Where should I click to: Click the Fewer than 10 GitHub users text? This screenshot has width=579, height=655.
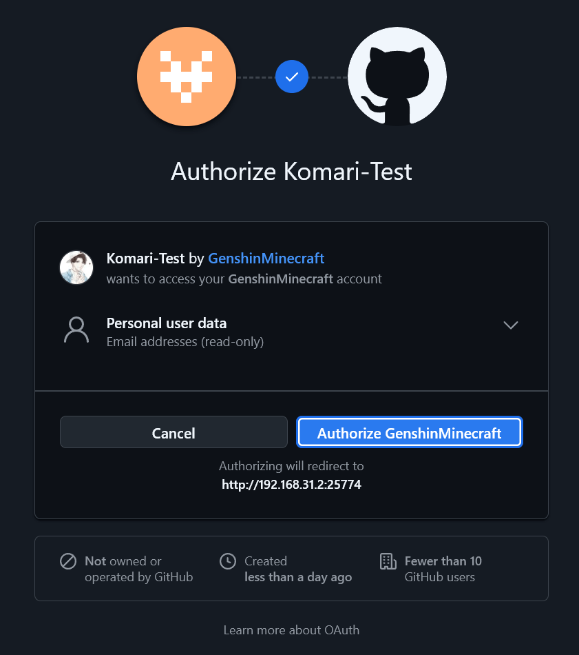point(443,569)
